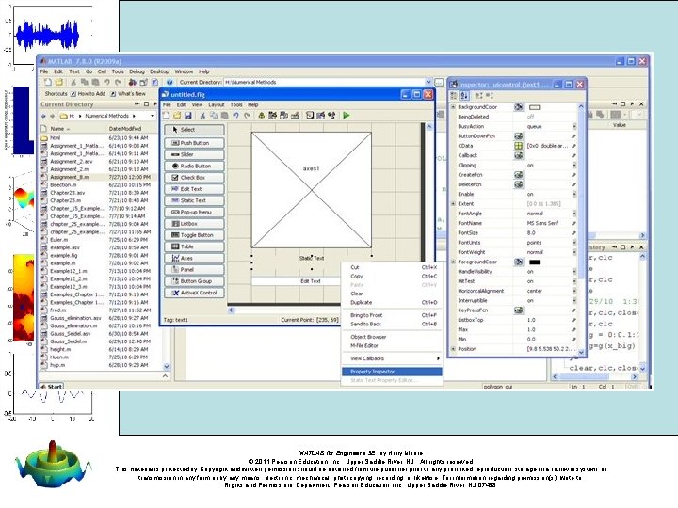This screenshot has height=508, width=678.
Task: Choose Duplicate from the context menu
Action: (392, 302)
